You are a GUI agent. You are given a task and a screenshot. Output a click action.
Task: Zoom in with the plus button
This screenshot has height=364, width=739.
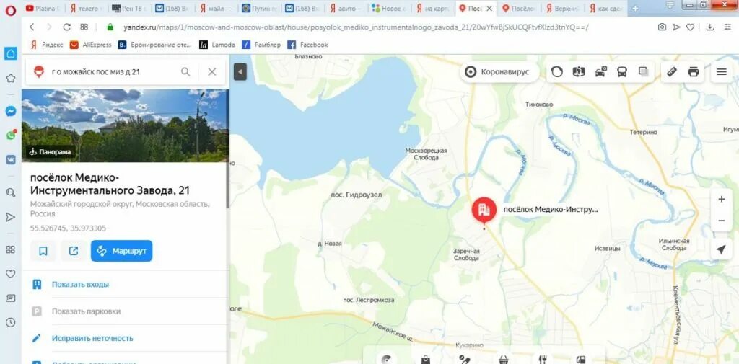coord(721,199)
